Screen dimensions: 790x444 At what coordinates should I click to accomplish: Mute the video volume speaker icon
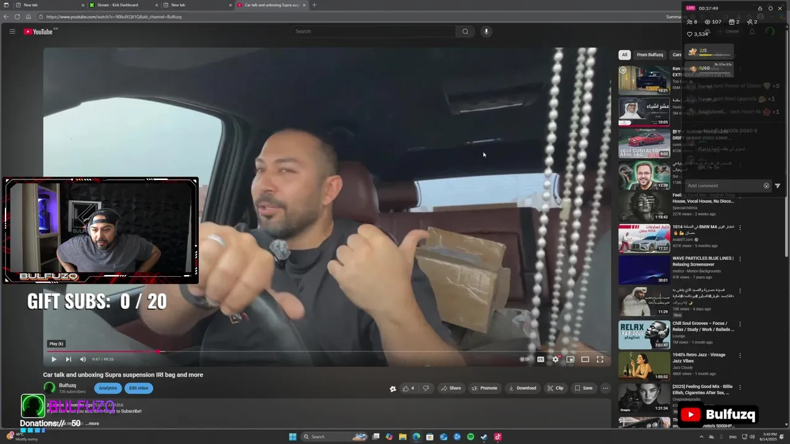click(x=83, y=359)
